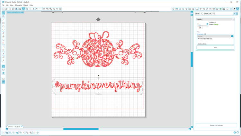
Task: Open the Silhouette menu
Action: point(18,5)
